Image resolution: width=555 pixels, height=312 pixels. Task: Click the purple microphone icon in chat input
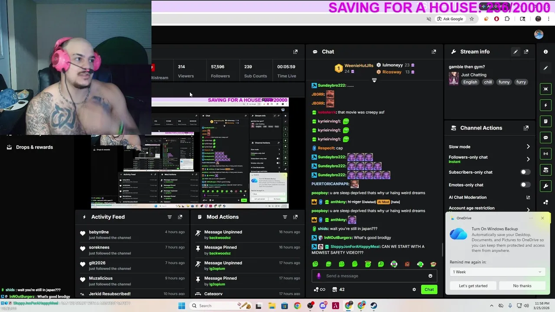[x=319, y=276]
